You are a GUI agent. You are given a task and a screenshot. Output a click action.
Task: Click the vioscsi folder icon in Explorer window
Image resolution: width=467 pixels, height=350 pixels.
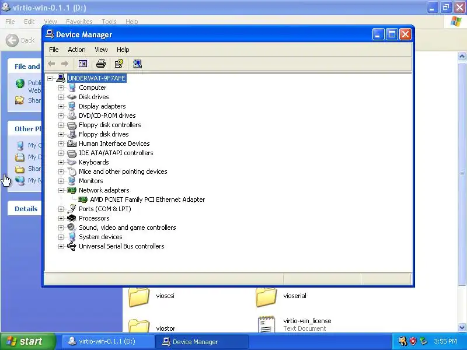(x=139, y=297)
